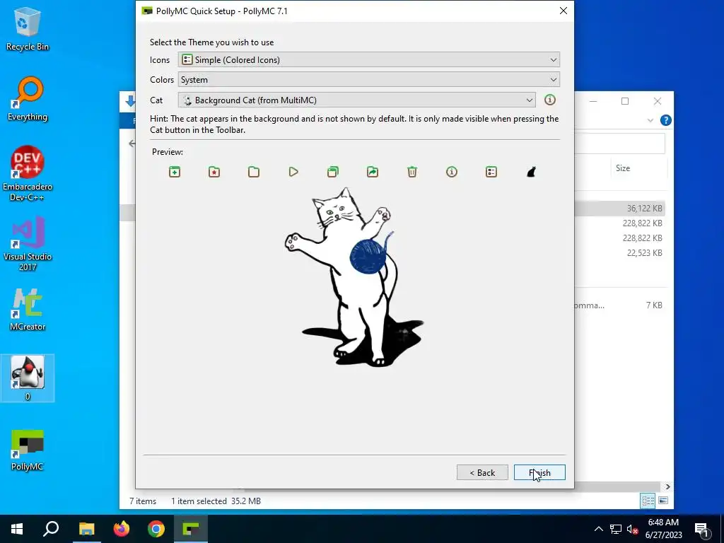Close the PollyMC Quick Setup dialog

click(564, 11)
